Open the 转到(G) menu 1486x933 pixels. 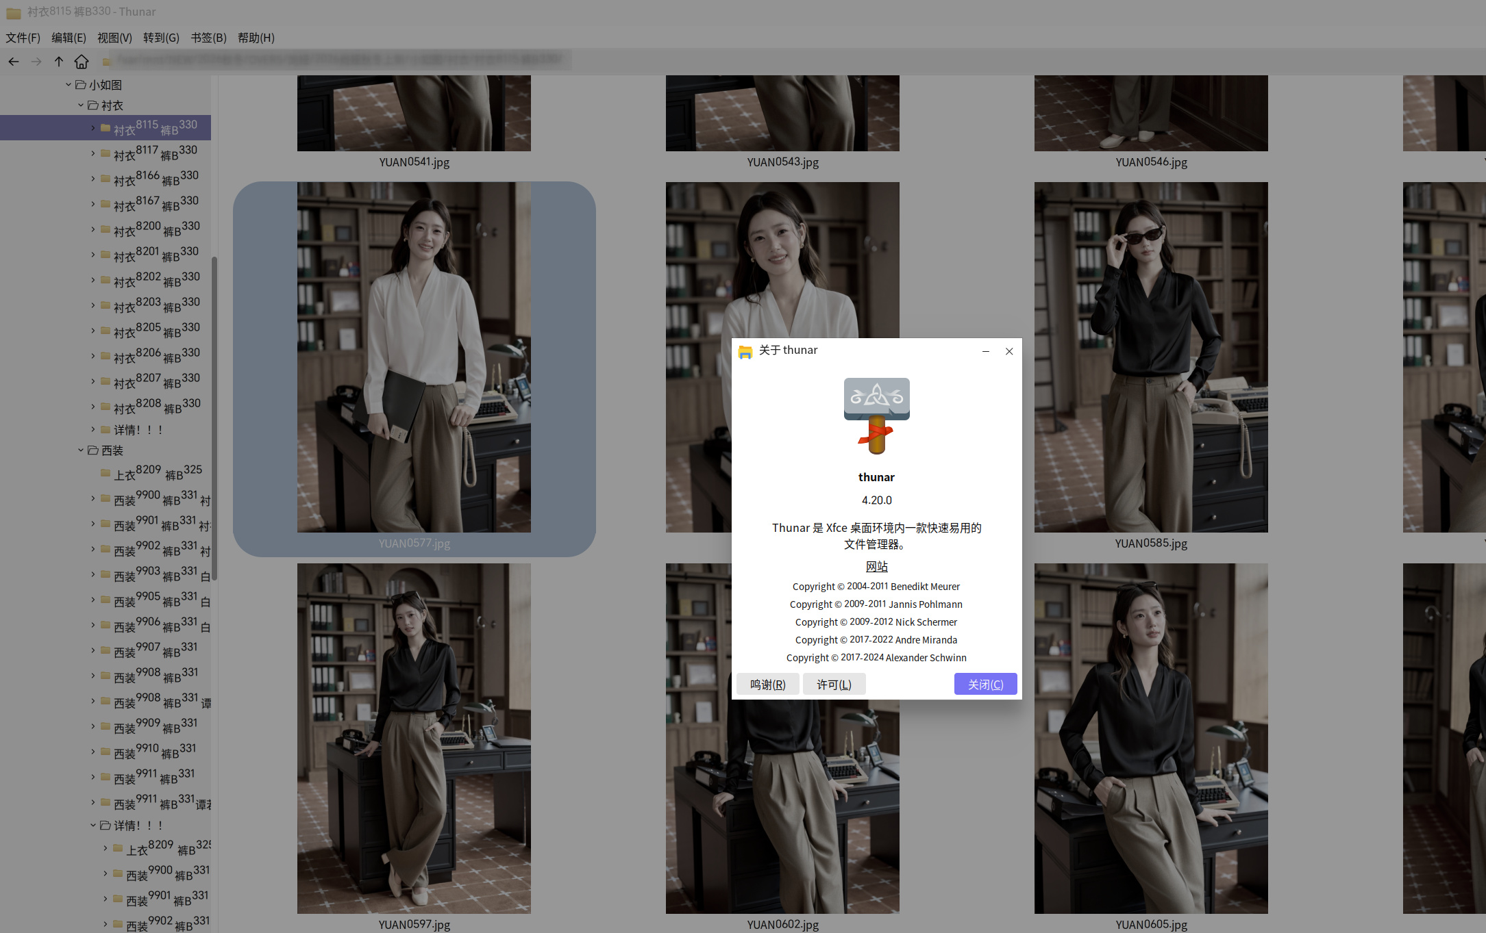[162, 38]
